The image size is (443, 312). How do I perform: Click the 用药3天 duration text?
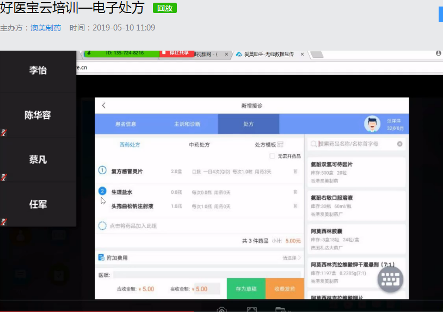click(263, 172)
